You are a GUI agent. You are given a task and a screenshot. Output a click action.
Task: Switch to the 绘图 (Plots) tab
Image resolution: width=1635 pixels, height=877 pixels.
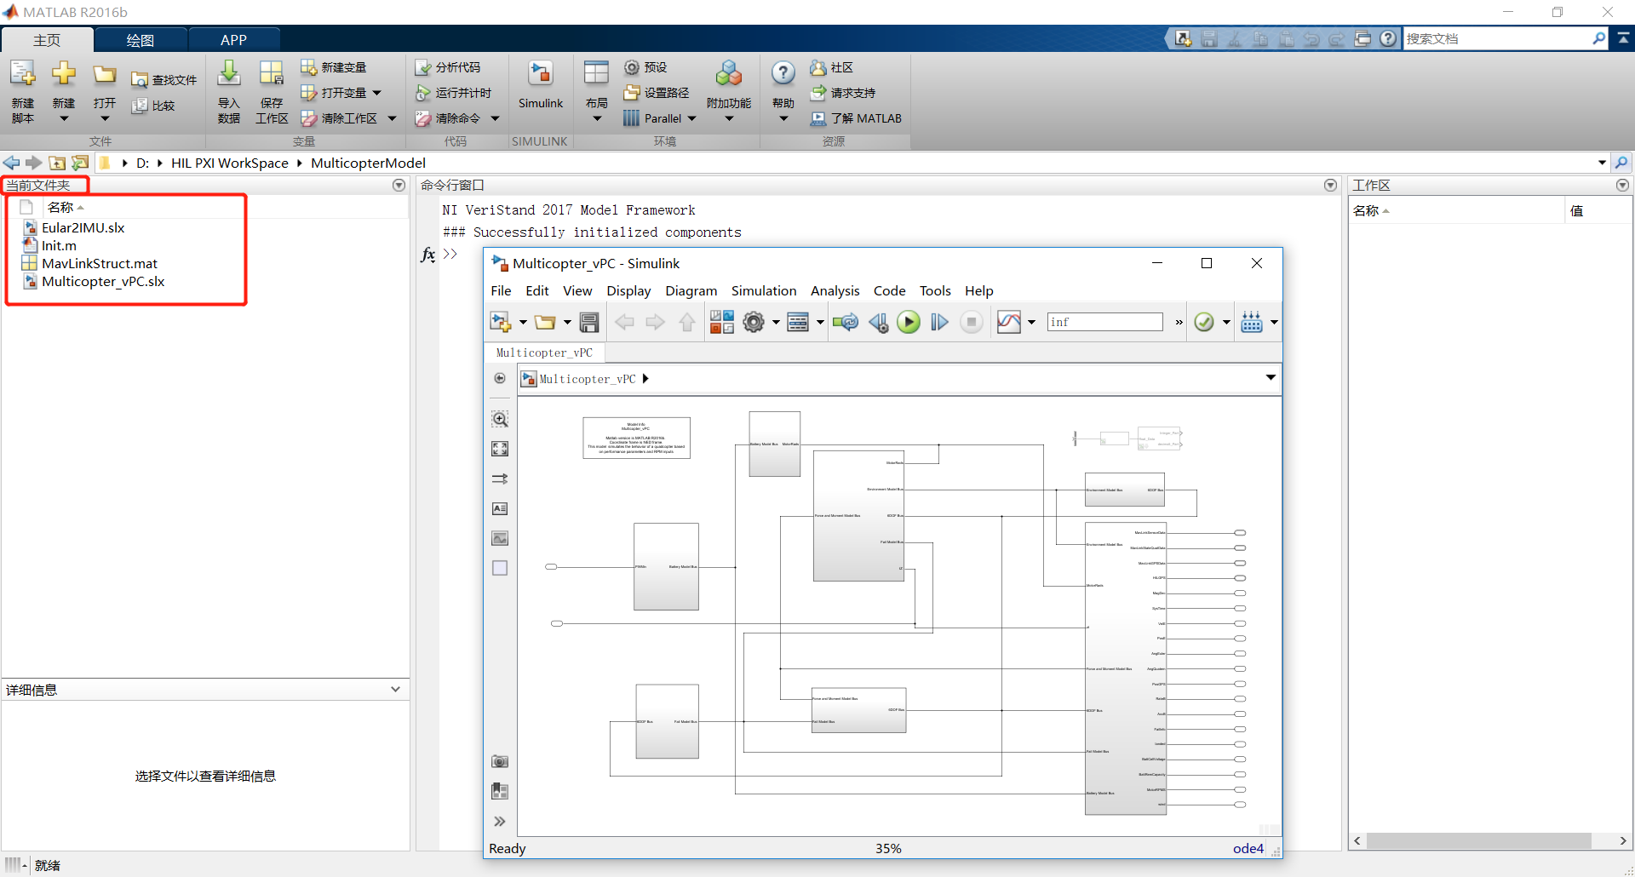pos(141,40)
